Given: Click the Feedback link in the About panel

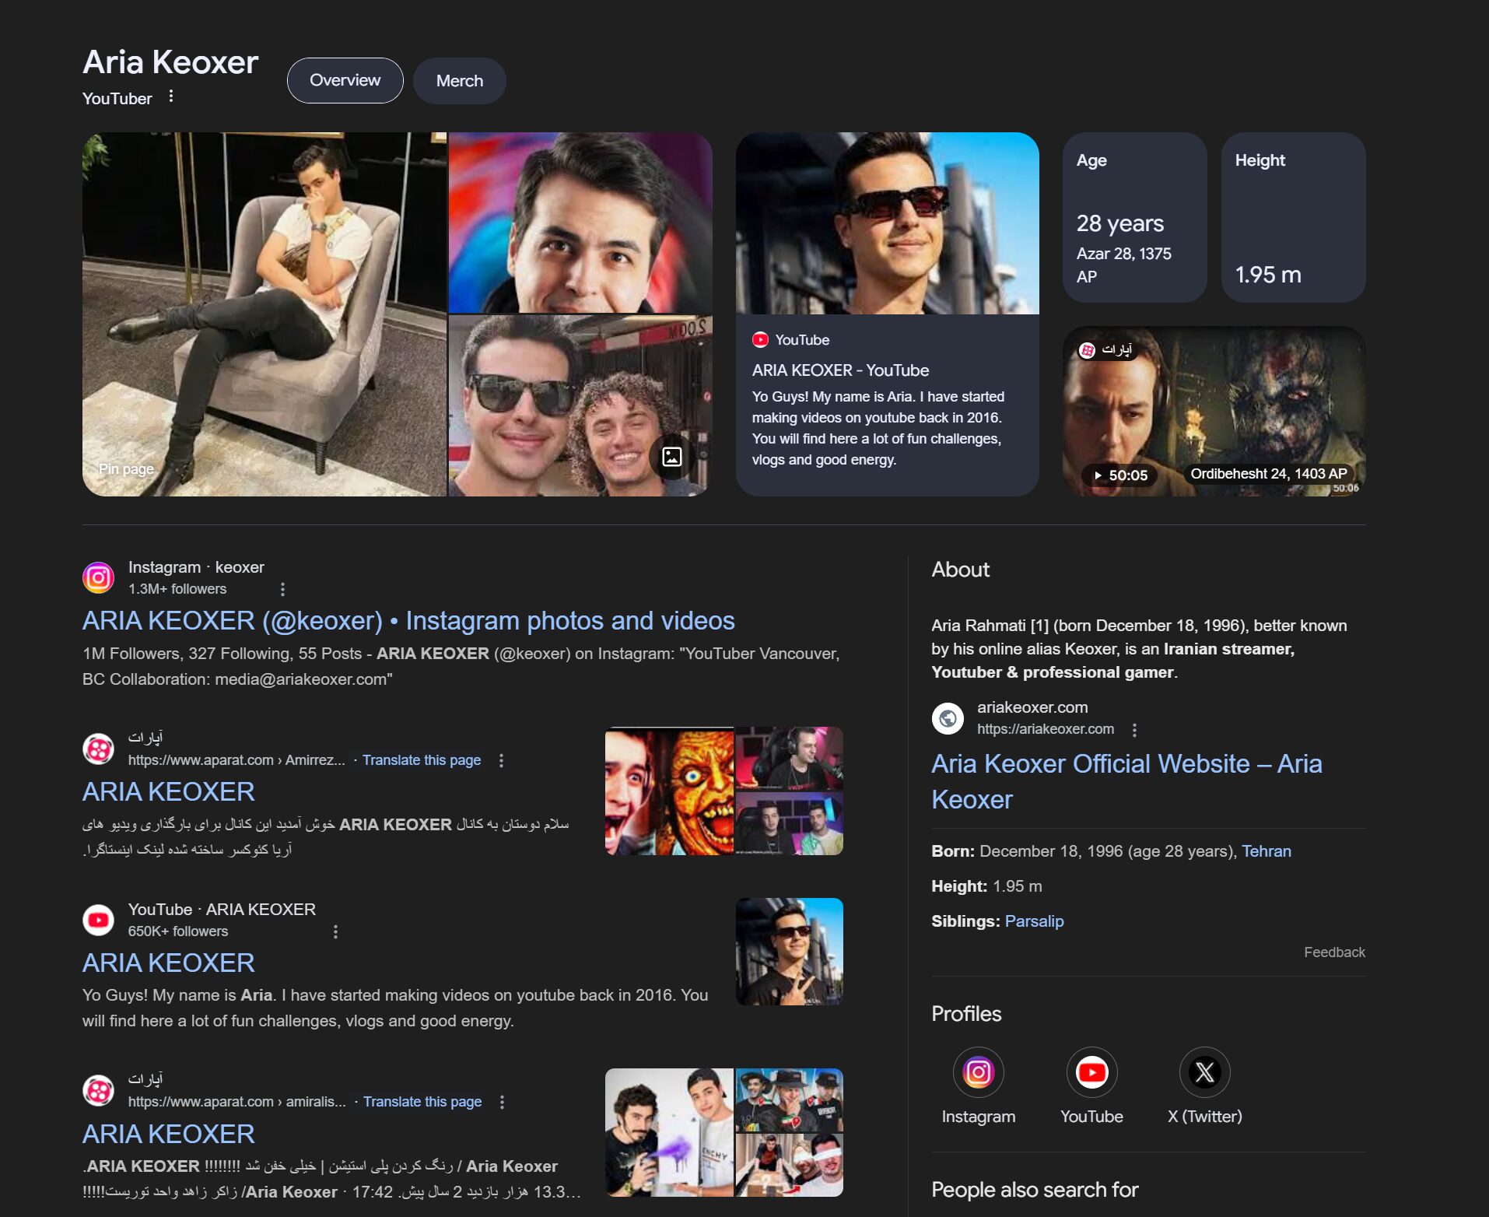Looking at the screenshot, I should coord(1333,952).
